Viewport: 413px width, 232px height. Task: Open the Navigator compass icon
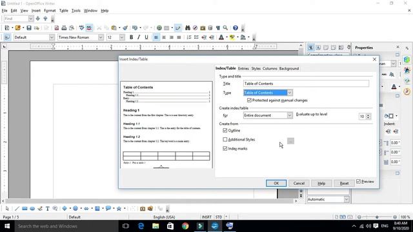(x=195, y=28)
